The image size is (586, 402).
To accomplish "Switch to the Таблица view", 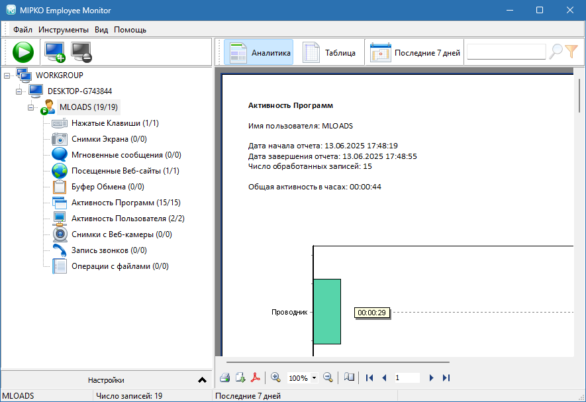I will pos(329,53).
